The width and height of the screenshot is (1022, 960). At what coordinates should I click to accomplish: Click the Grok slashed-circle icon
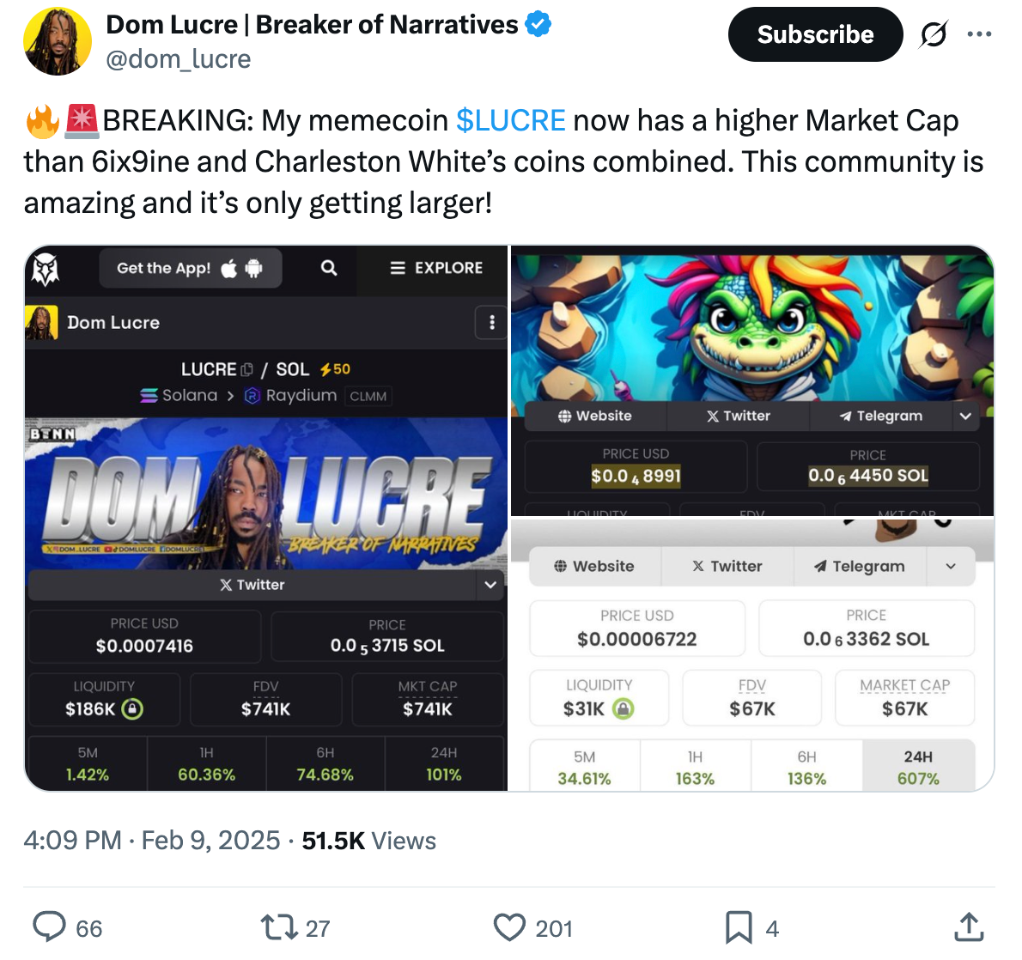(x=934, y=34)
